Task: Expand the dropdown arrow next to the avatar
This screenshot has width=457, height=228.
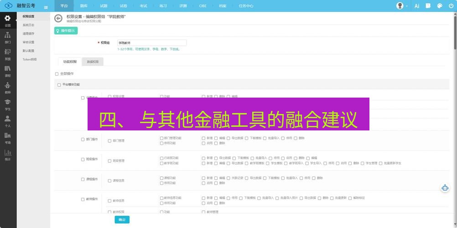Action: (x=406, y=6)
